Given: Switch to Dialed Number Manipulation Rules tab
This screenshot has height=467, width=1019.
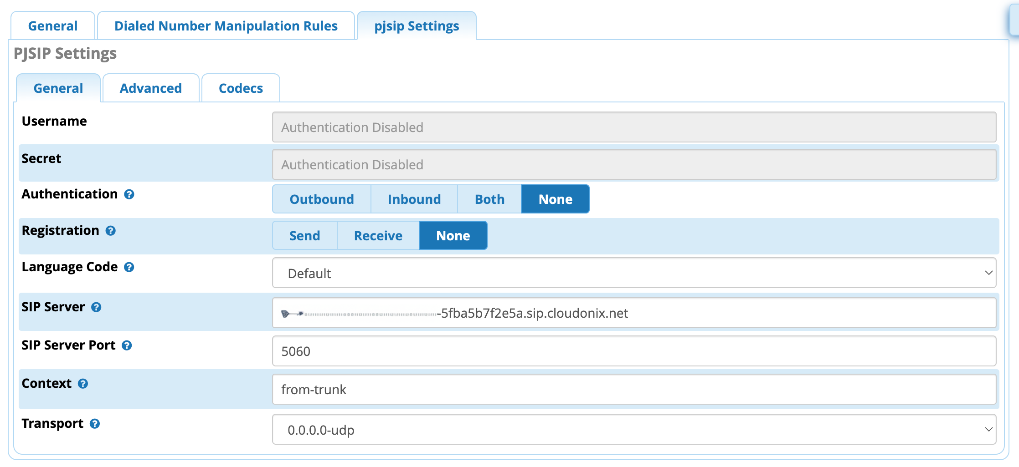Looking at the screenshot, I should coord(226,26).
